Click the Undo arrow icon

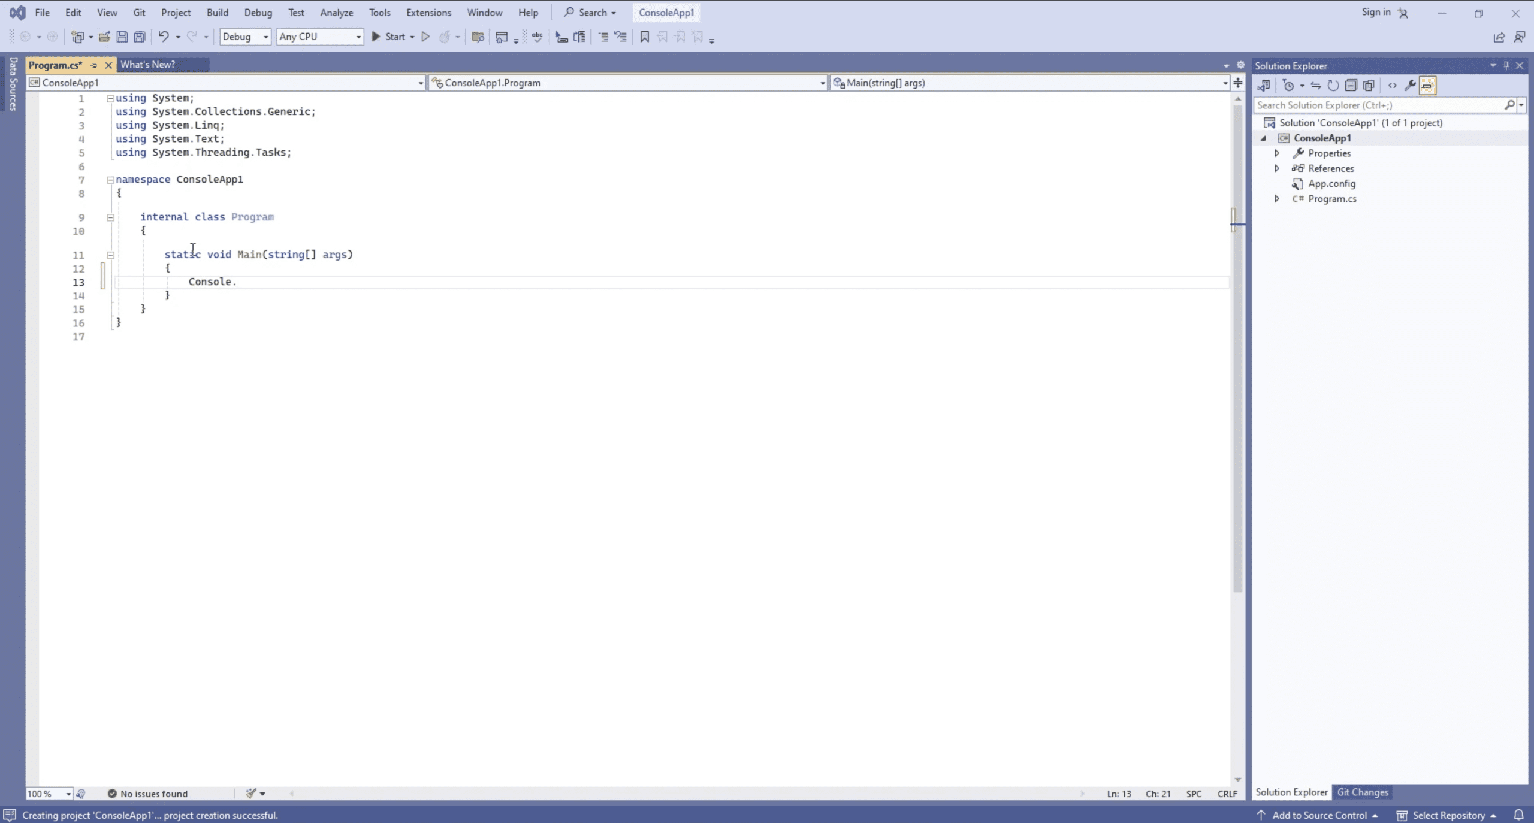click(163, 37)
